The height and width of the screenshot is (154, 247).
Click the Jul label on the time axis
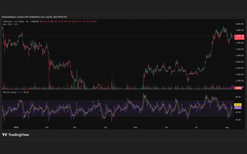click(x=196, y=127)
